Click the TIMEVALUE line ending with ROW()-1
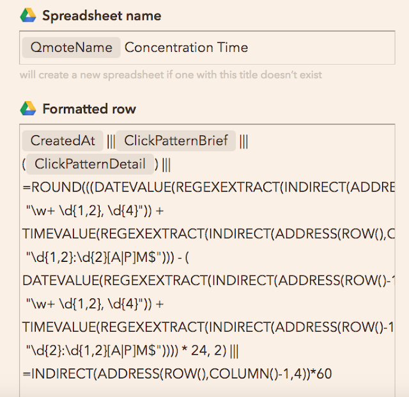409x397 pixels. tap(208, 327)
